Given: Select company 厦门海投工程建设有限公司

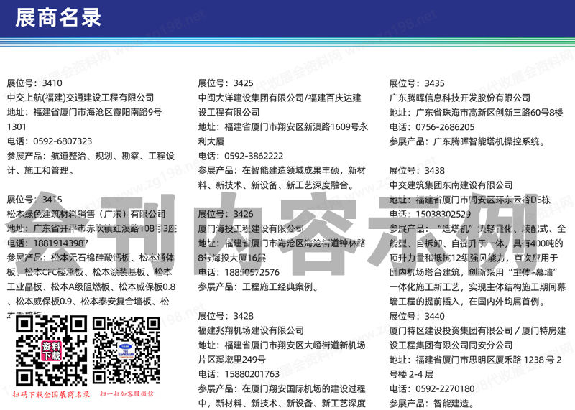Looking at the screenshot, I should 251,228.
